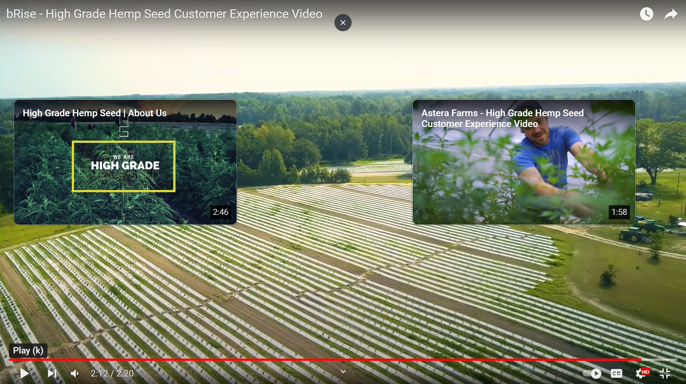Play the video with the Play button

click(24, 374)
